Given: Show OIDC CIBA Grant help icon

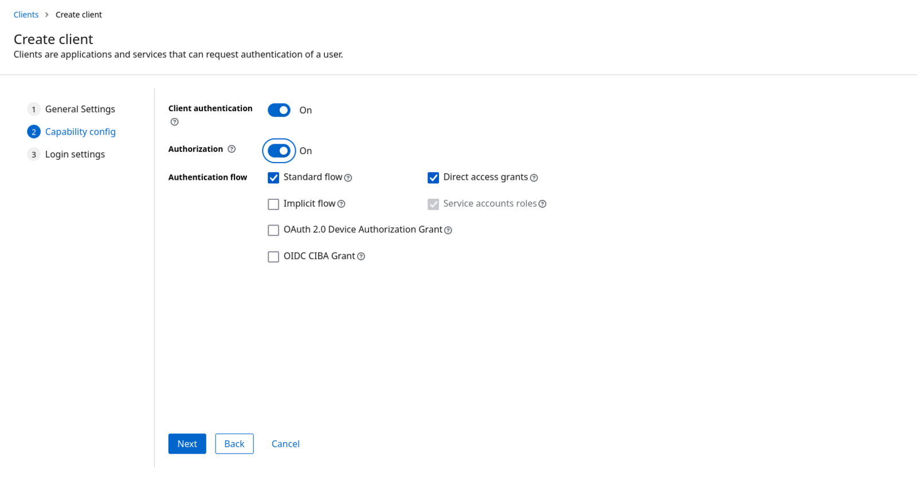Looking at the screenshot, I should [361, 257].
